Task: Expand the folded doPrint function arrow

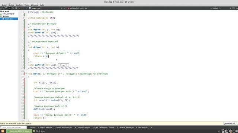Action: 26,65
